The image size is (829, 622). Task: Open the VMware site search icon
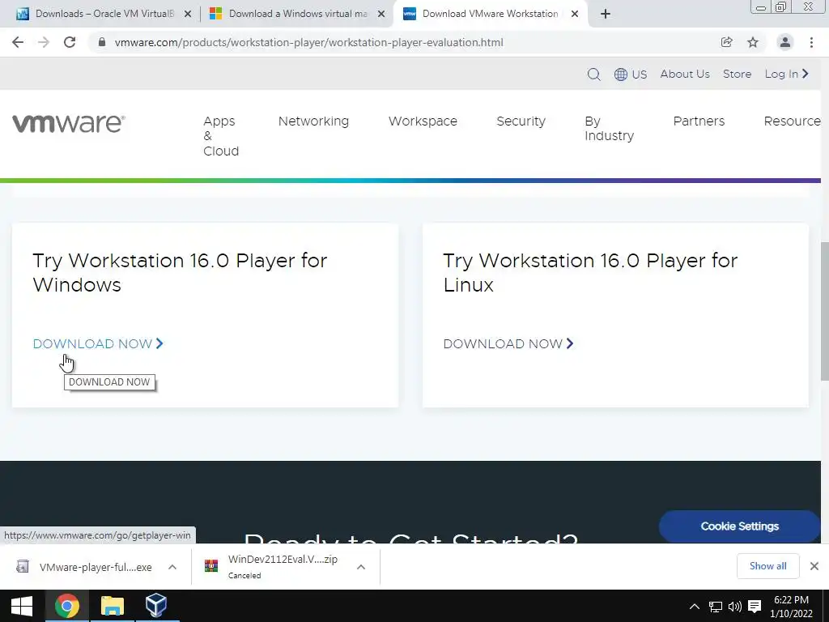(593, 74)
